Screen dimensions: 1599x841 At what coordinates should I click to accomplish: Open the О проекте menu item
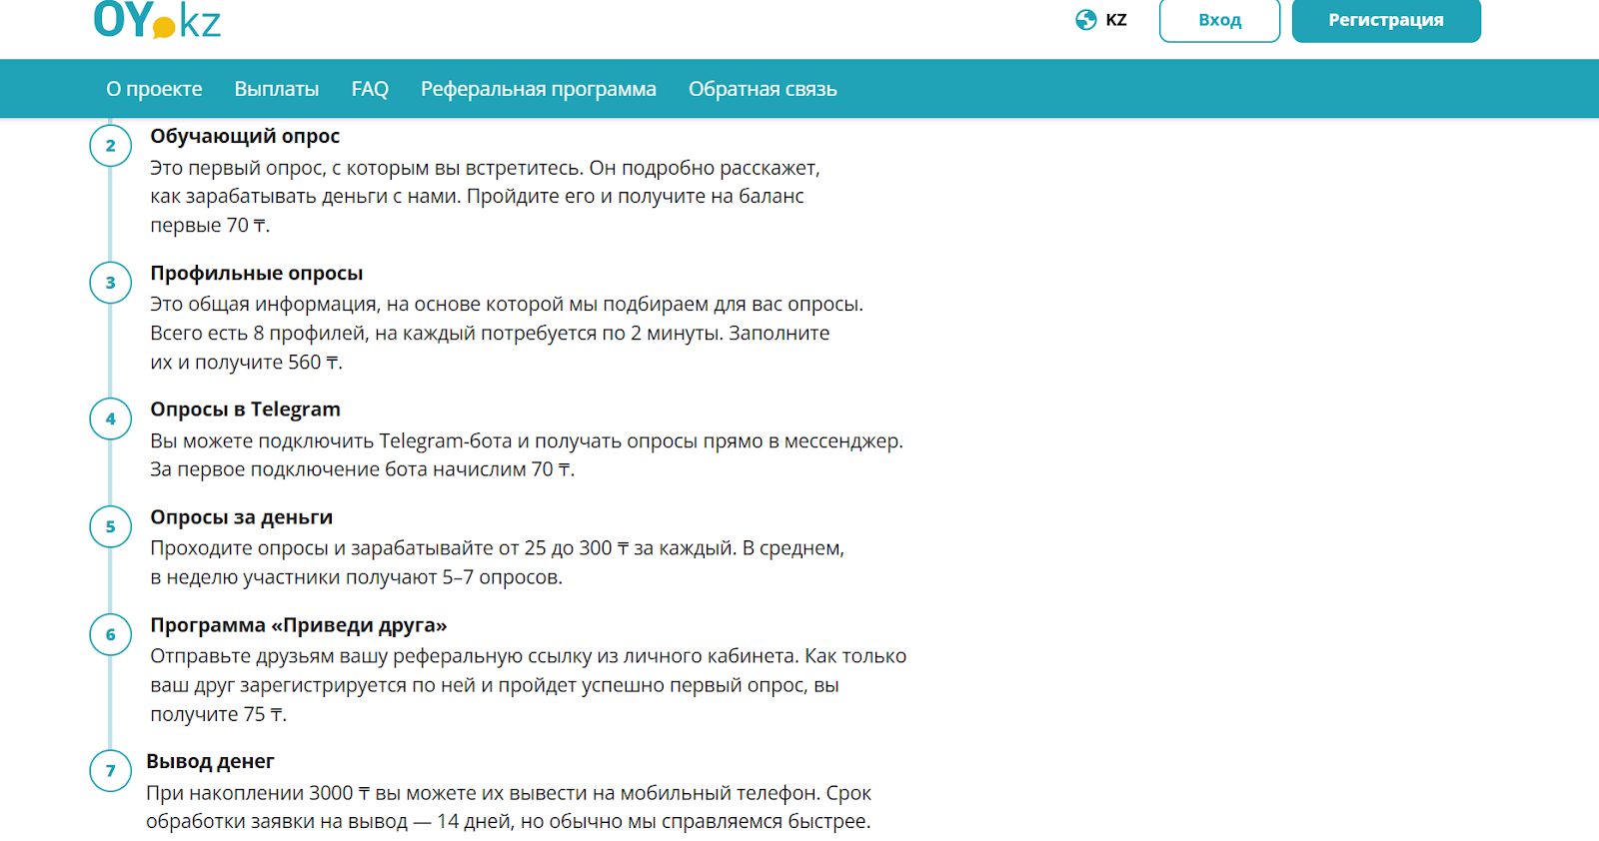[154, 89]
